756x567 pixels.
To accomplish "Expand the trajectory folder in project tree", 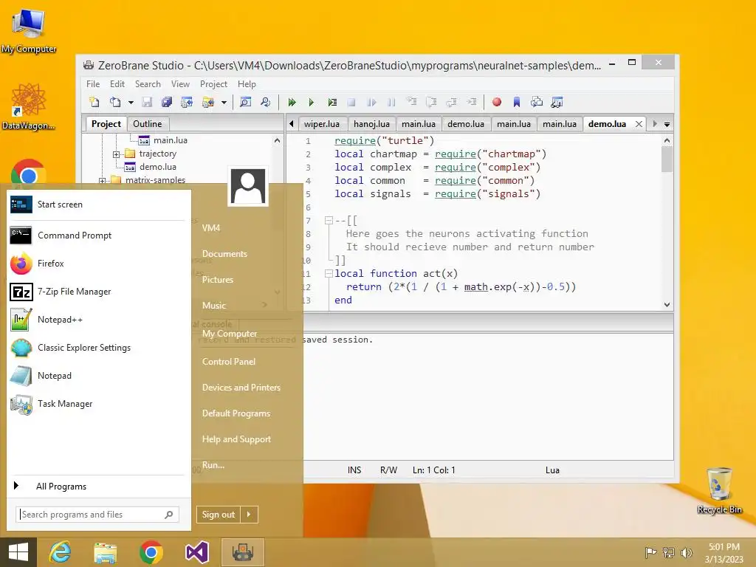I will point(116,154).
